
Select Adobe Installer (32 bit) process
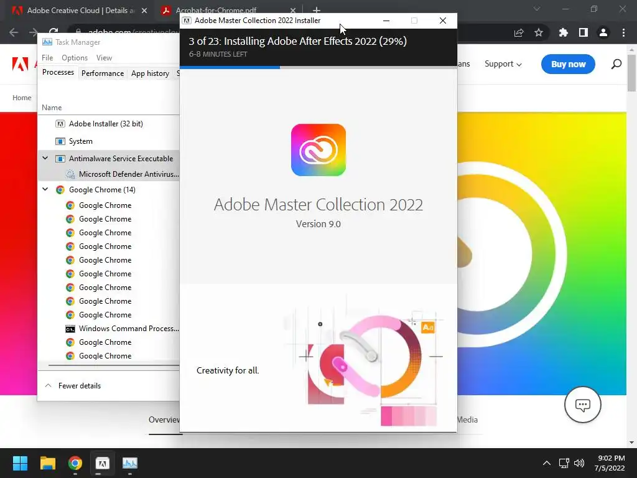(x=108, y=124)
